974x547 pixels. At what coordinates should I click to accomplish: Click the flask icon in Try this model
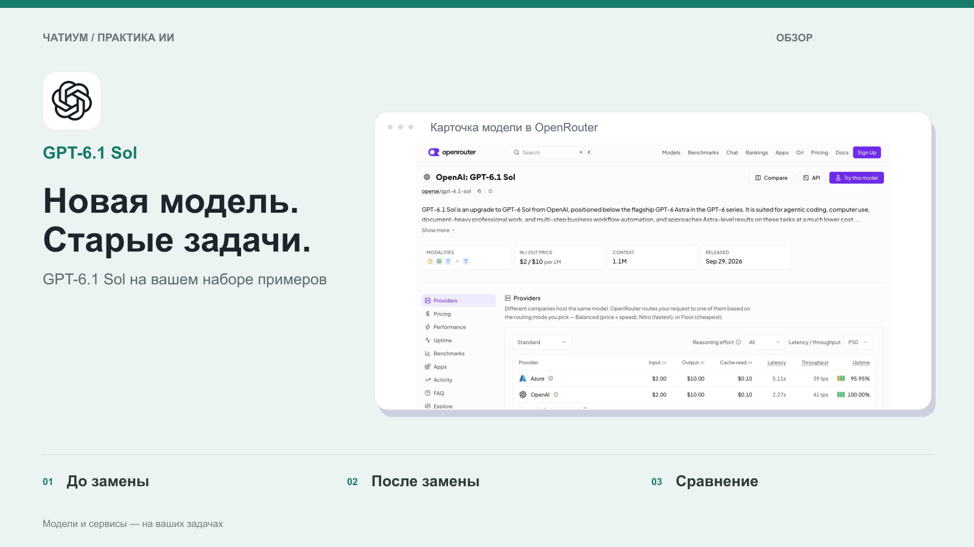(838, 178)
